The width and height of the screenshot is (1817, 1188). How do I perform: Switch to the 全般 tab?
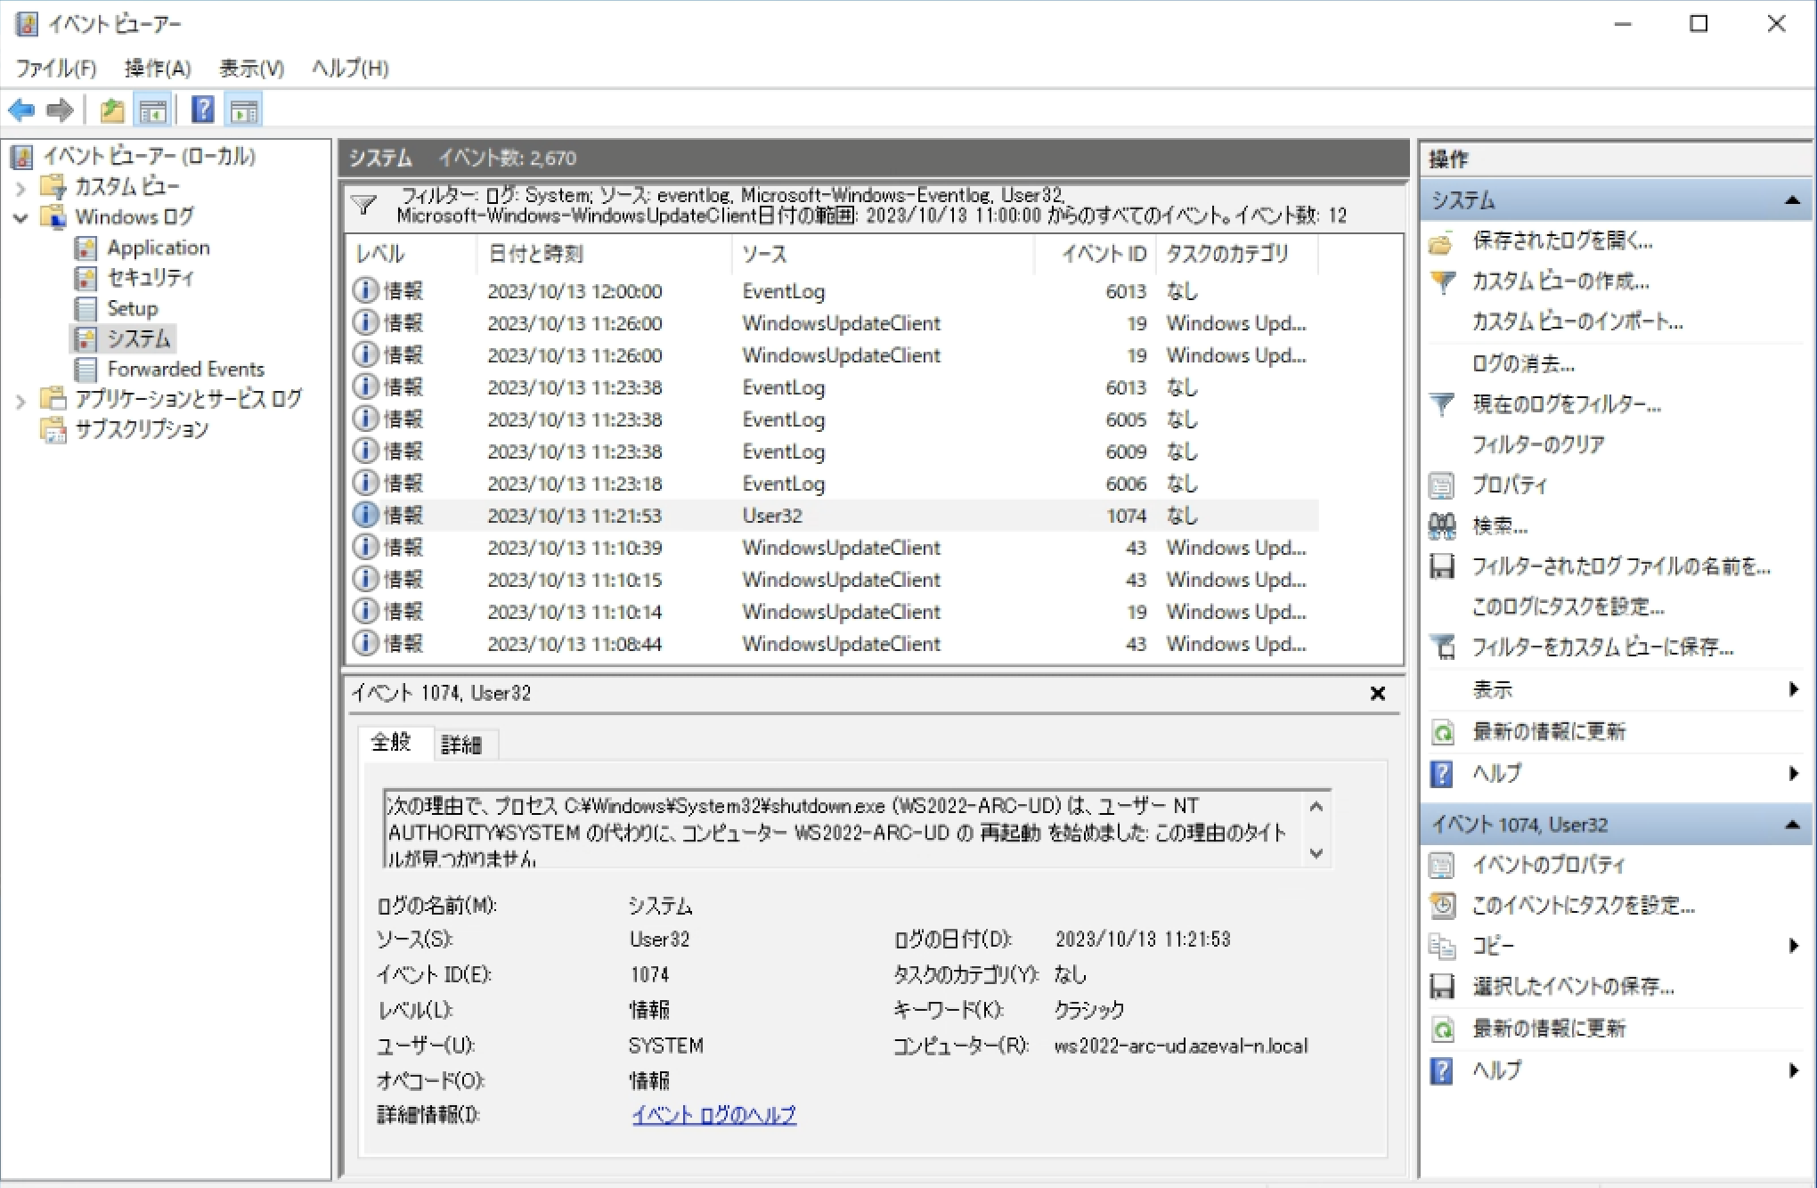pos(392,742)
